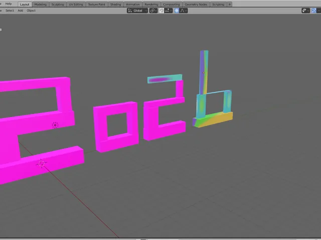Toggle the show gizmo button
The width and height of the screenshot is (321, 240).
(x=314, y=10)
